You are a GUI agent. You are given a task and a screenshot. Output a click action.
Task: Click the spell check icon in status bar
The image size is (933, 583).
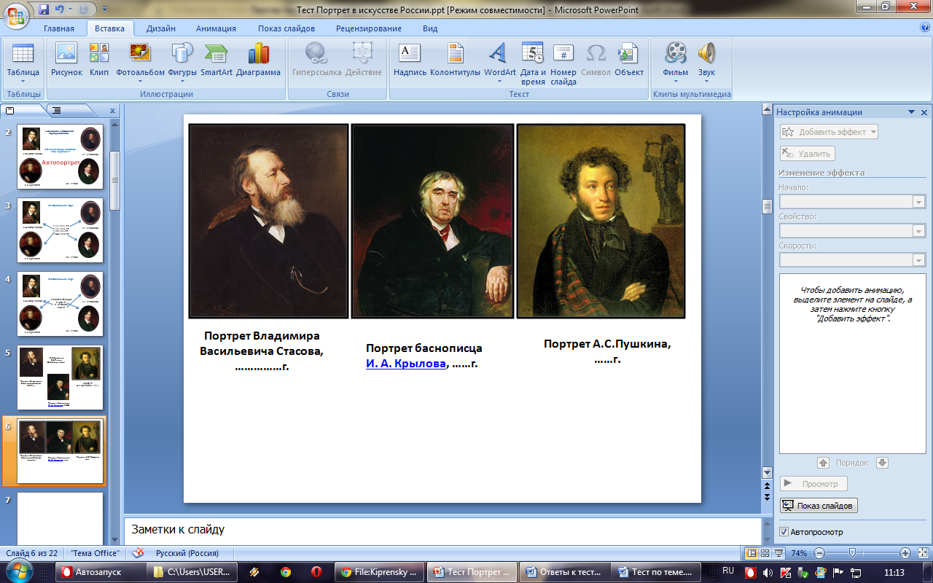138,553
